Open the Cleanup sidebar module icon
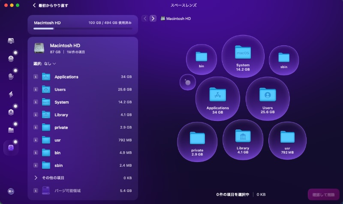The height and width of the screenshot is (204, 343). (x=11, y=58)
